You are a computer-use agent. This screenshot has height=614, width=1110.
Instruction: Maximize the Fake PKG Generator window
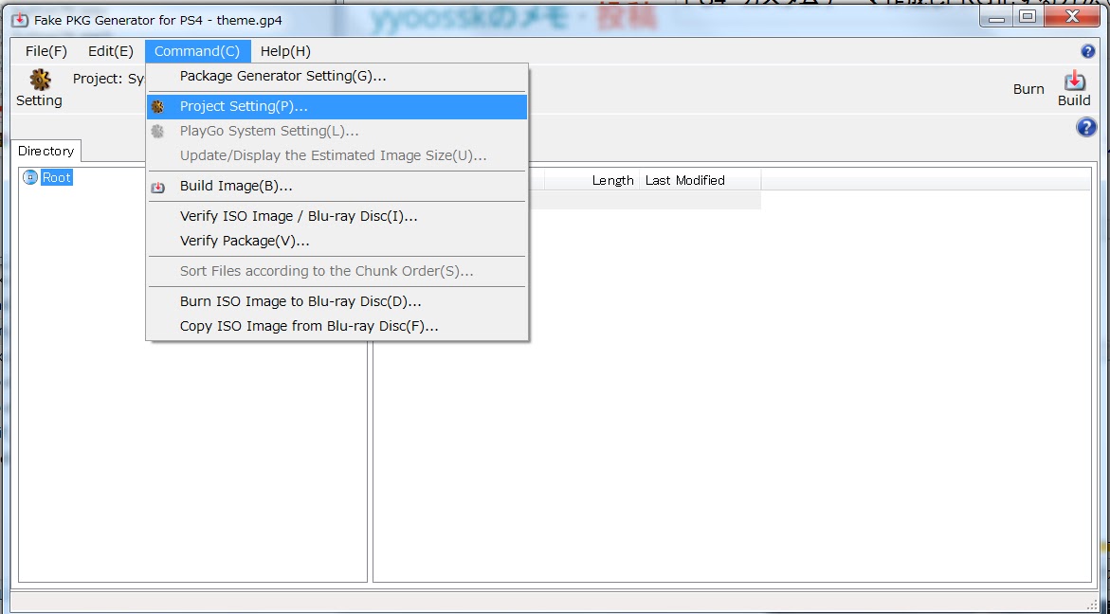coord(1028,16)
